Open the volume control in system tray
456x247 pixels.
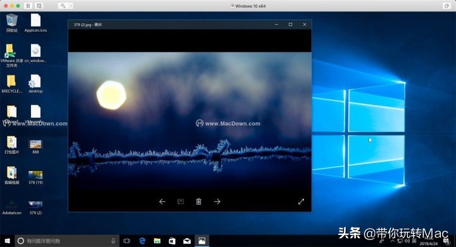click(x=407, y=241)
